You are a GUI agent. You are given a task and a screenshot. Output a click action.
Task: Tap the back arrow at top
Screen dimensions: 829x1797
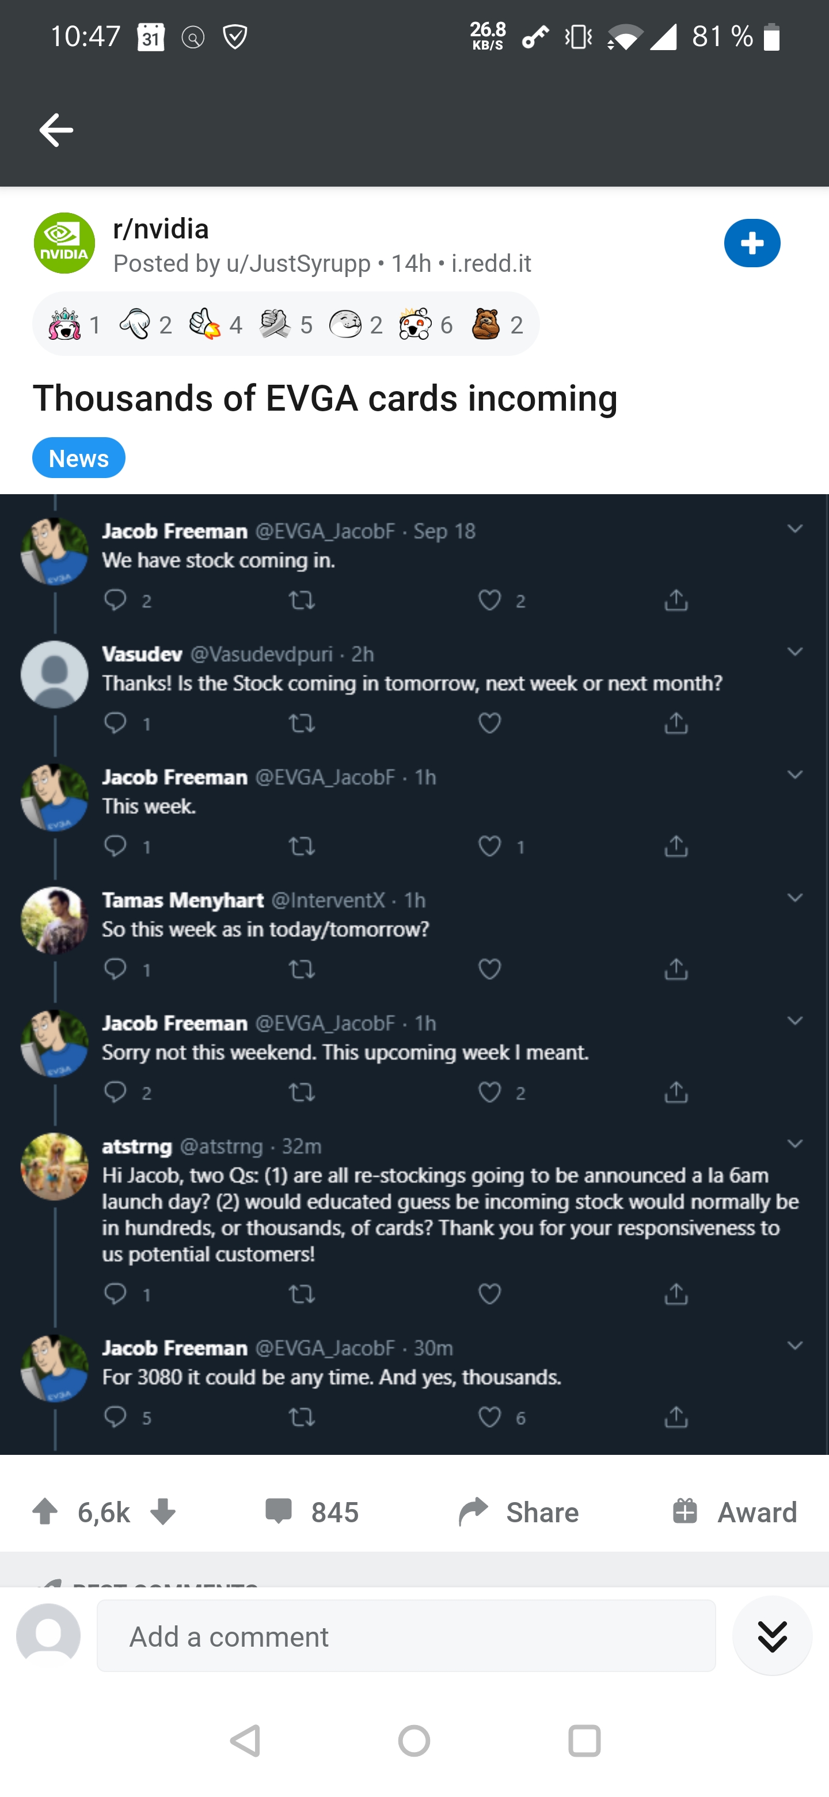pyautogui.click(x=56, y=130)
